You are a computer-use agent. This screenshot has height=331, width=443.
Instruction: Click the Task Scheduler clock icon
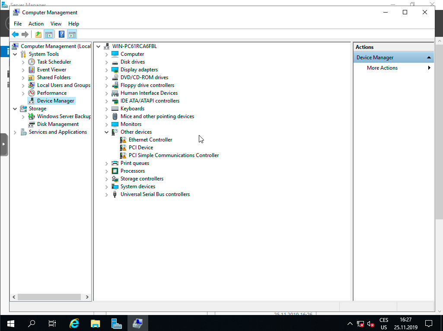click(31, 61)
